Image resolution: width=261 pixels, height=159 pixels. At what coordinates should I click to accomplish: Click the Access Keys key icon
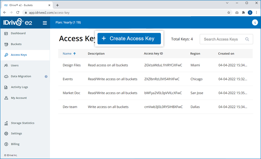[x=6, y=55]
